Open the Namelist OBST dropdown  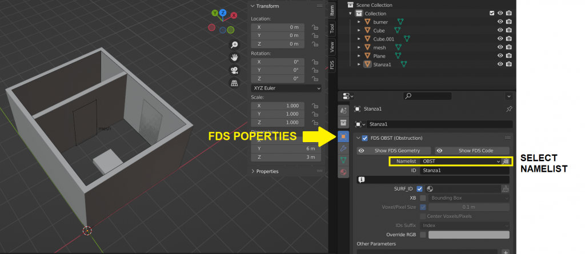pyautogui.click(x=460, y=162)
